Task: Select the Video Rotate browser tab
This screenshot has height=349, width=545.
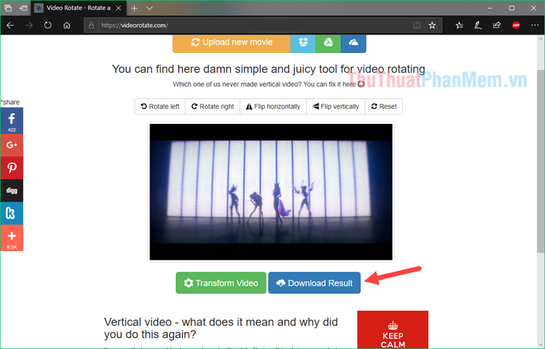Action: pos(79,8)
